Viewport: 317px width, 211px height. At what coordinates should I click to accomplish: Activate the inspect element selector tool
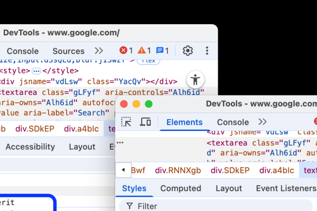pyautogui.click(x=126, y=122)
